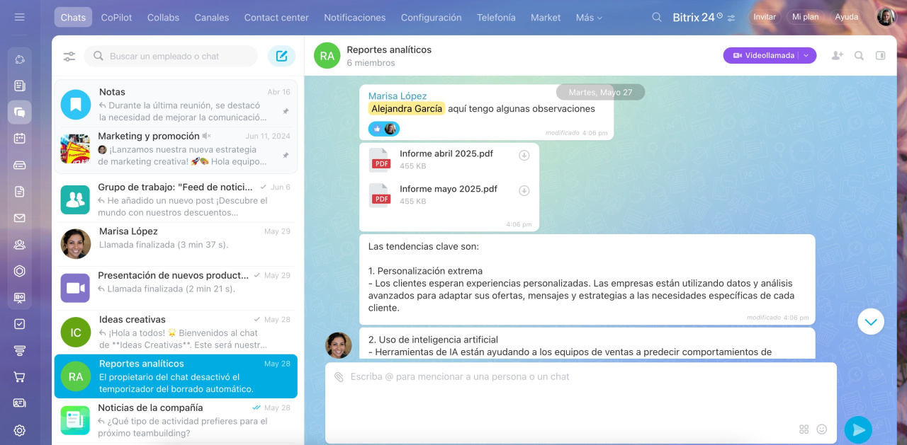Click the Mi plan button
Image resolution: width=907 pixels, height=445 pixels.
coord(805,17)
